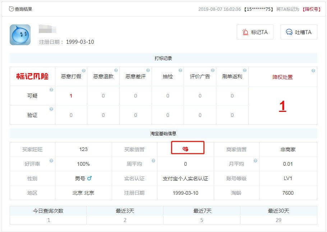Click the 月平均 value 0.01
327x232 pixels.
click(x=288, y=164)
